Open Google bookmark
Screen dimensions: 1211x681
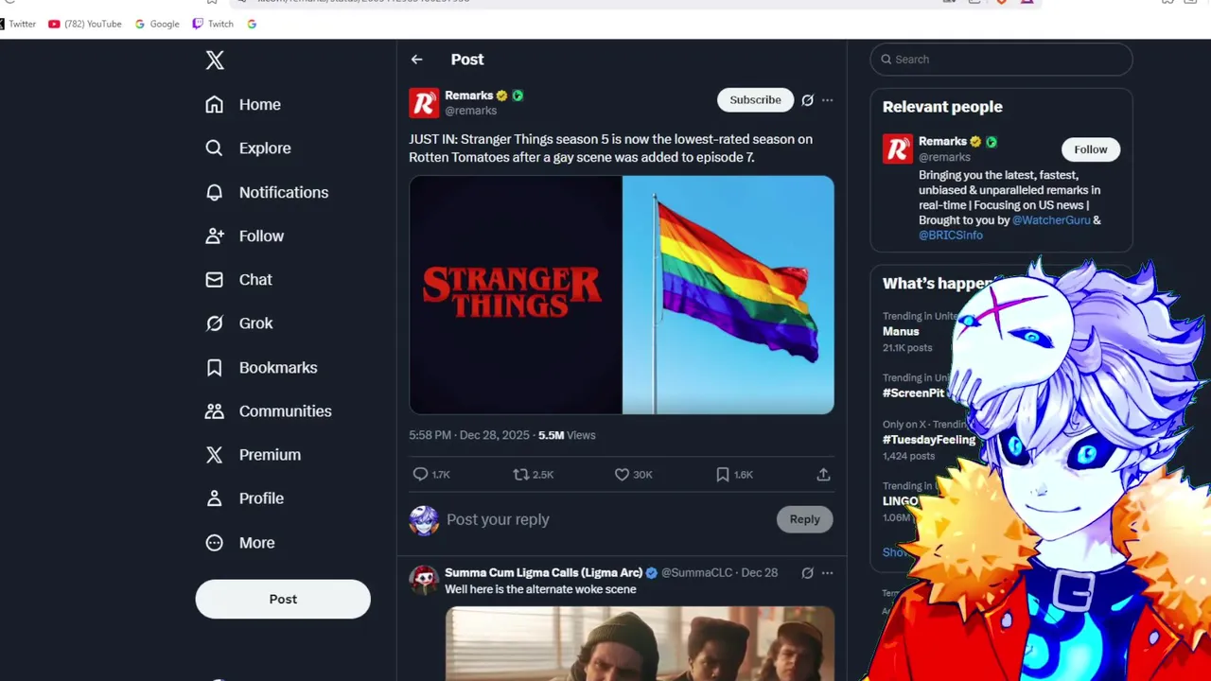[157, 24]
